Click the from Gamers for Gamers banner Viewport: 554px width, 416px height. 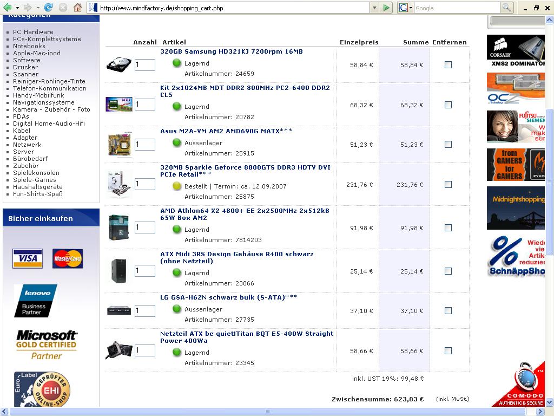tap(516, 165)
